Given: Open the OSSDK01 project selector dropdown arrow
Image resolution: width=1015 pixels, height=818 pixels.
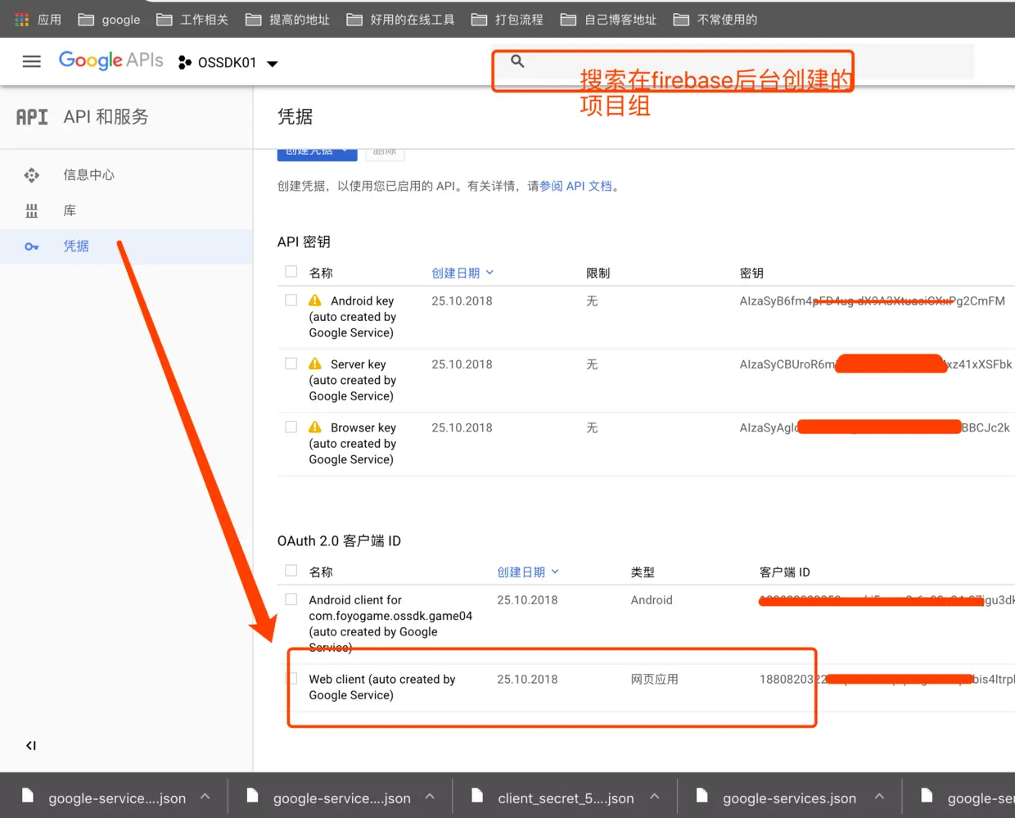Looking at the screenshot, I should (x=273, y=63).
